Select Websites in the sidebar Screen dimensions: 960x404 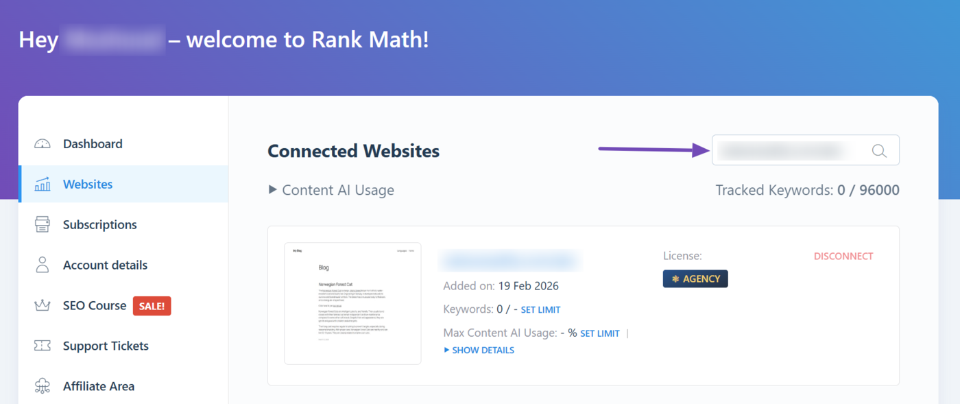[123, 184]
